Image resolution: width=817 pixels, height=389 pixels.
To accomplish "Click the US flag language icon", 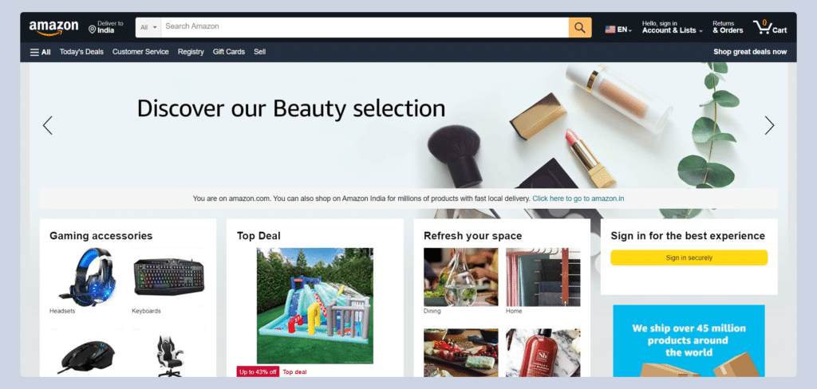I will coord(610,29).
